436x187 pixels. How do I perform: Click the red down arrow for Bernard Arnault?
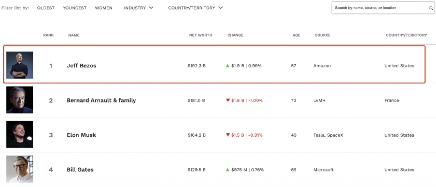(x=228, y=100)
